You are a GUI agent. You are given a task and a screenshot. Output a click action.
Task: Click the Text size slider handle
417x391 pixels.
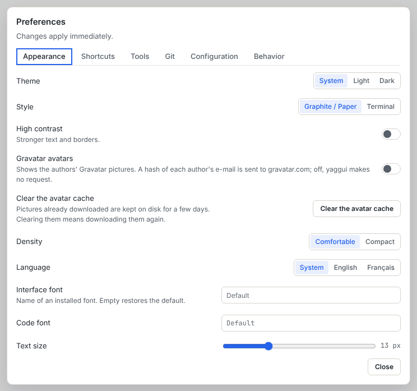click(x=268, y=346)
